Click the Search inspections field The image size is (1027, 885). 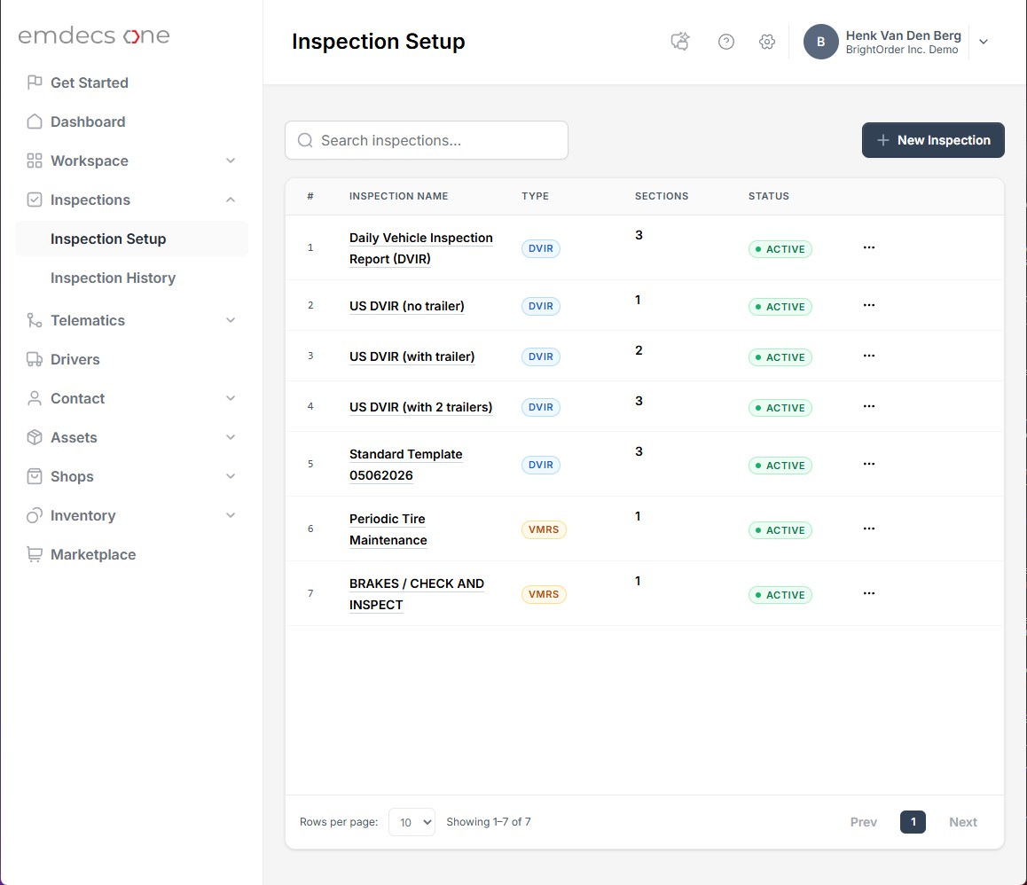click(x=427, y=140)
